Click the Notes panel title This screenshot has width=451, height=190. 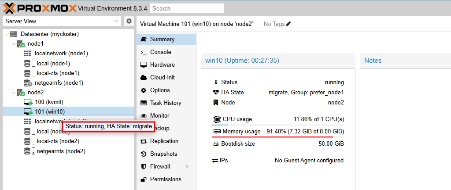(x=373, y=61)
